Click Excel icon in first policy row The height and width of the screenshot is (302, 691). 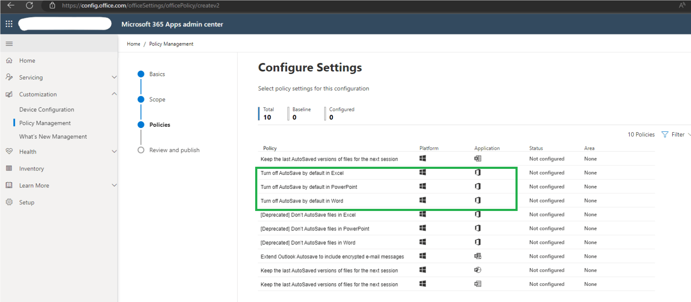point(478,159)
